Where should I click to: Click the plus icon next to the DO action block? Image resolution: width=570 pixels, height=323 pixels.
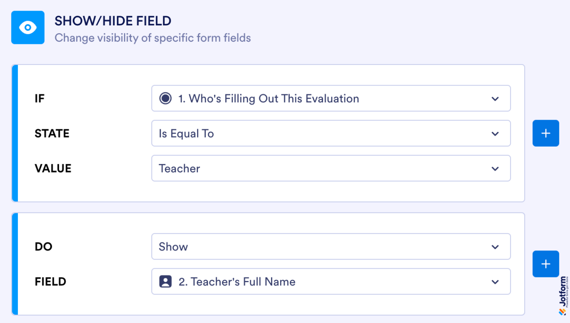pos(546,264)
